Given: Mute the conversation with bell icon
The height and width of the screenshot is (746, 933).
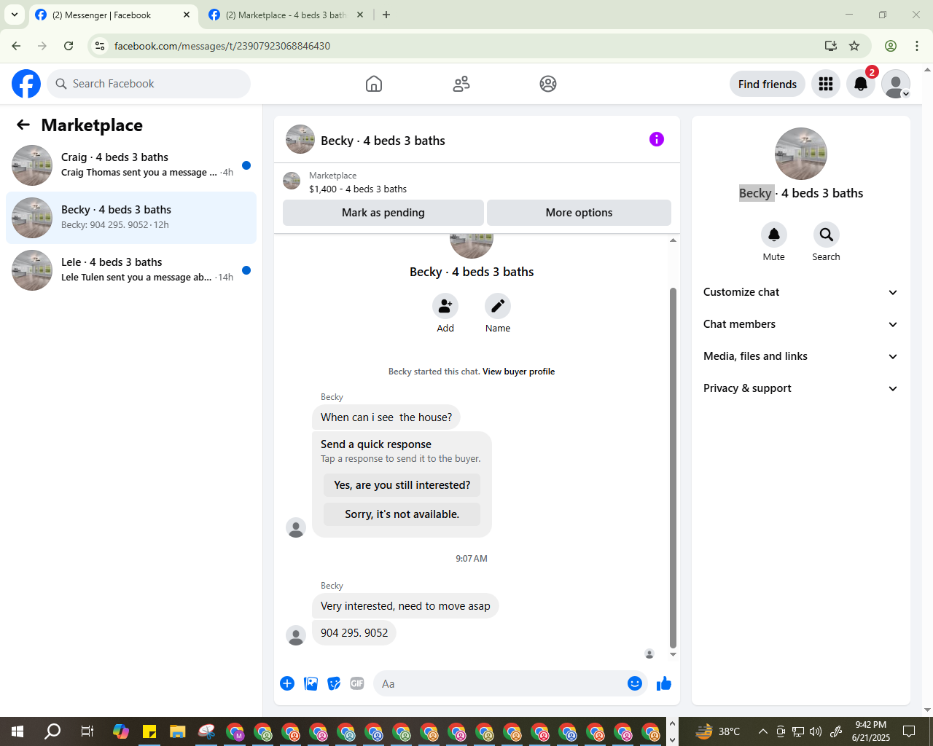Looking at the screenshot, I should pyautogui.click(x=774, y=235).
